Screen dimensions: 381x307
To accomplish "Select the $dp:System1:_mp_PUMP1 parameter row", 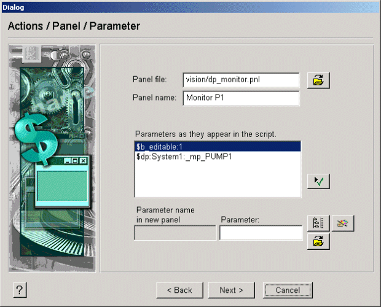I will tap(218, 157).
